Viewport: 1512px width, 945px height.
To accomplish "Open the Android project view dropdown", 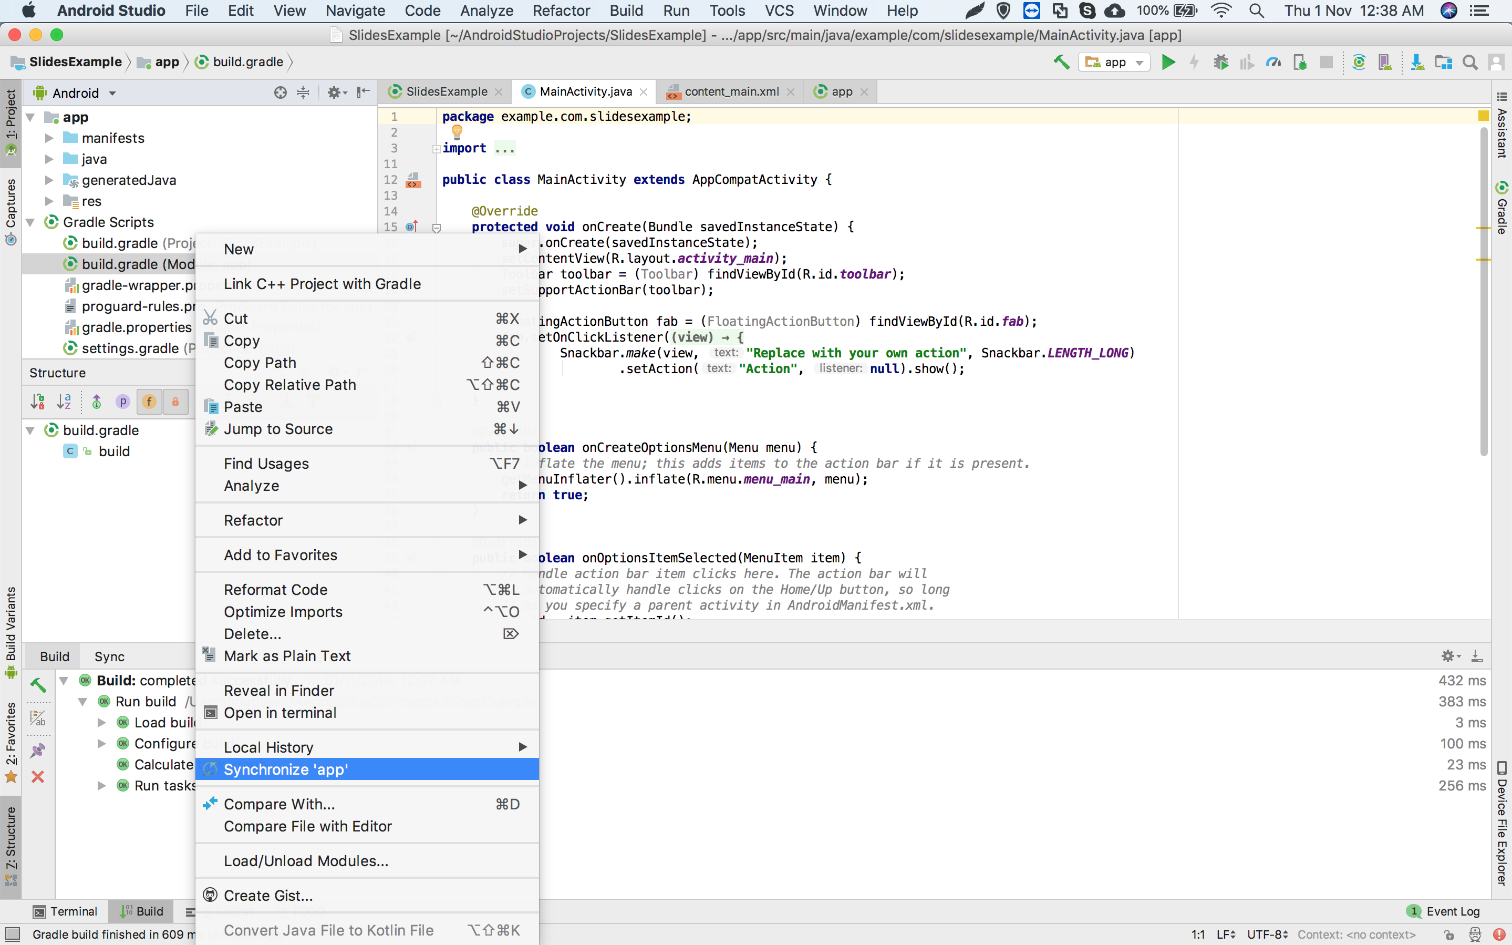I will (76, 93).
